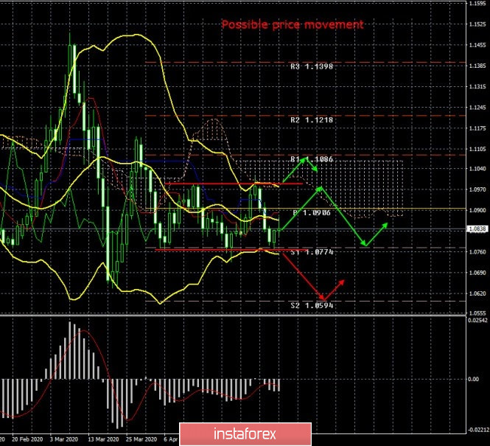Screen dimensions: 490x446
Task: Click the 1.0970 price axis value
Action: point(477,189)
